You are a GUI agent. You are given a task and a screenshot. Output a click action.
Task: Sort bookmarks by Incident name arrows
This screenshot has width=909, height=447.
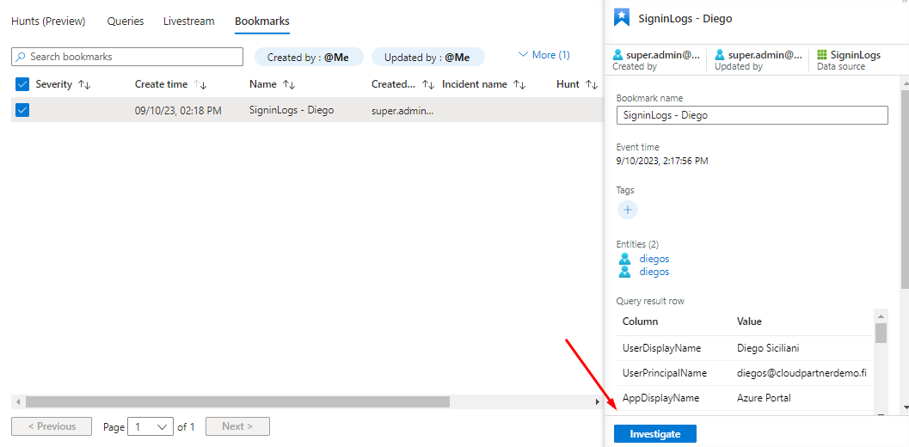pyautogui.click(x=519, y=85)
